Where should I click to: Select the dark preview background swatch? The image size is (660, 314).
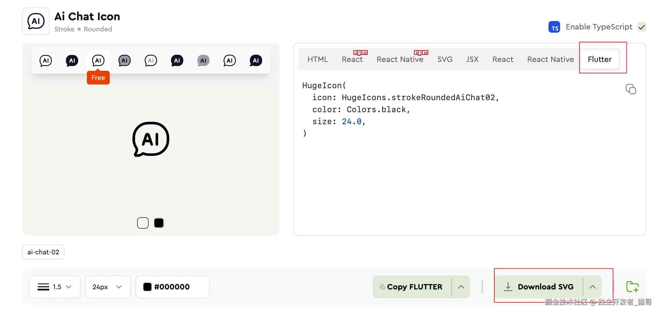tap(159, 223)
